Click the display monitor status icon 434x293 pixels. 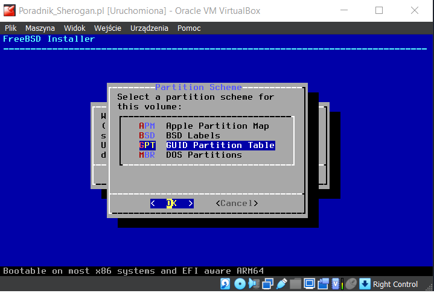pyautogui.click(x=309, y=284)
